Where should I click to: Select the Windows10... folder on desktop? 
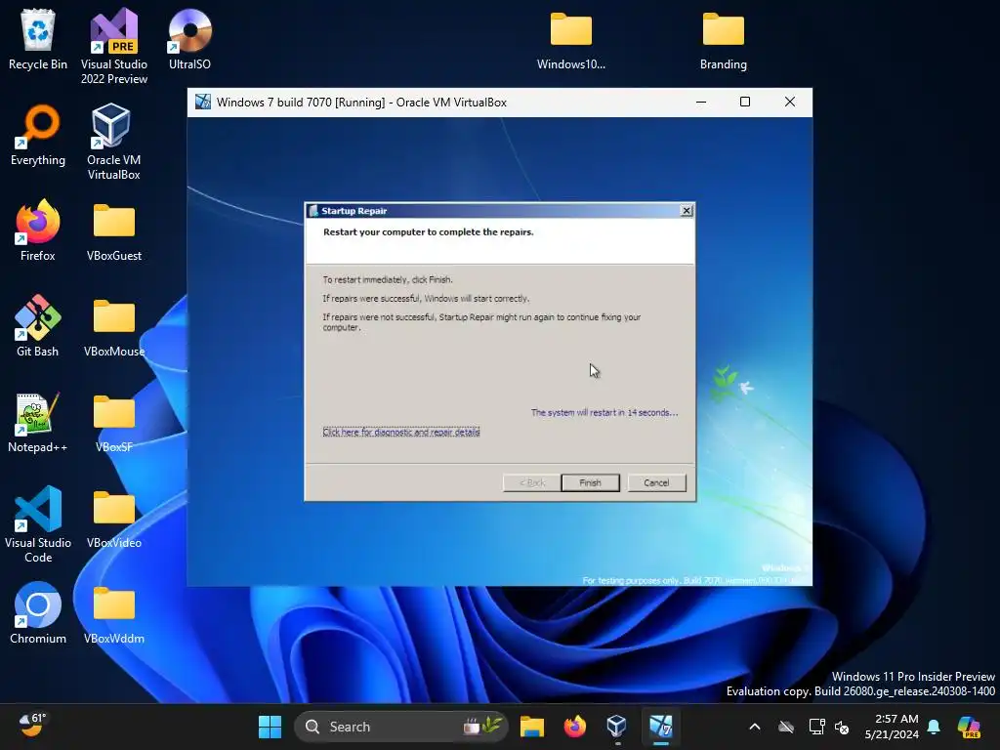pyautogui.click(x=570, y=39)
